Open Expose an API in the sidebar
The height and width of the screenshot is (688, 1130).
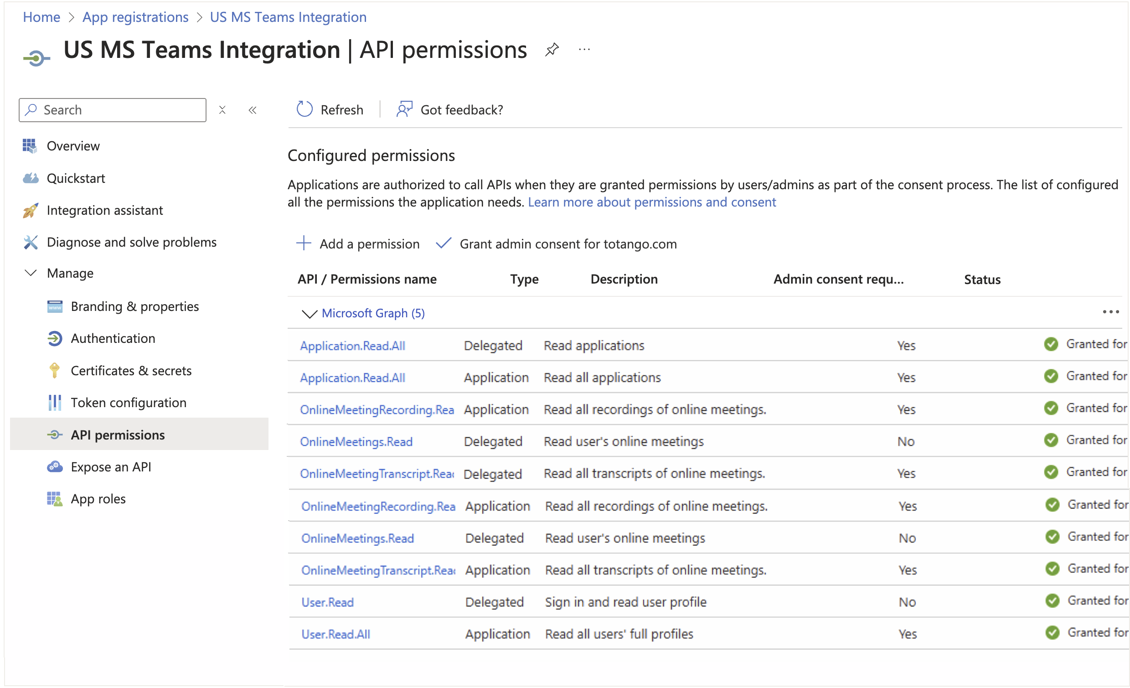click(x=111, y=467)
